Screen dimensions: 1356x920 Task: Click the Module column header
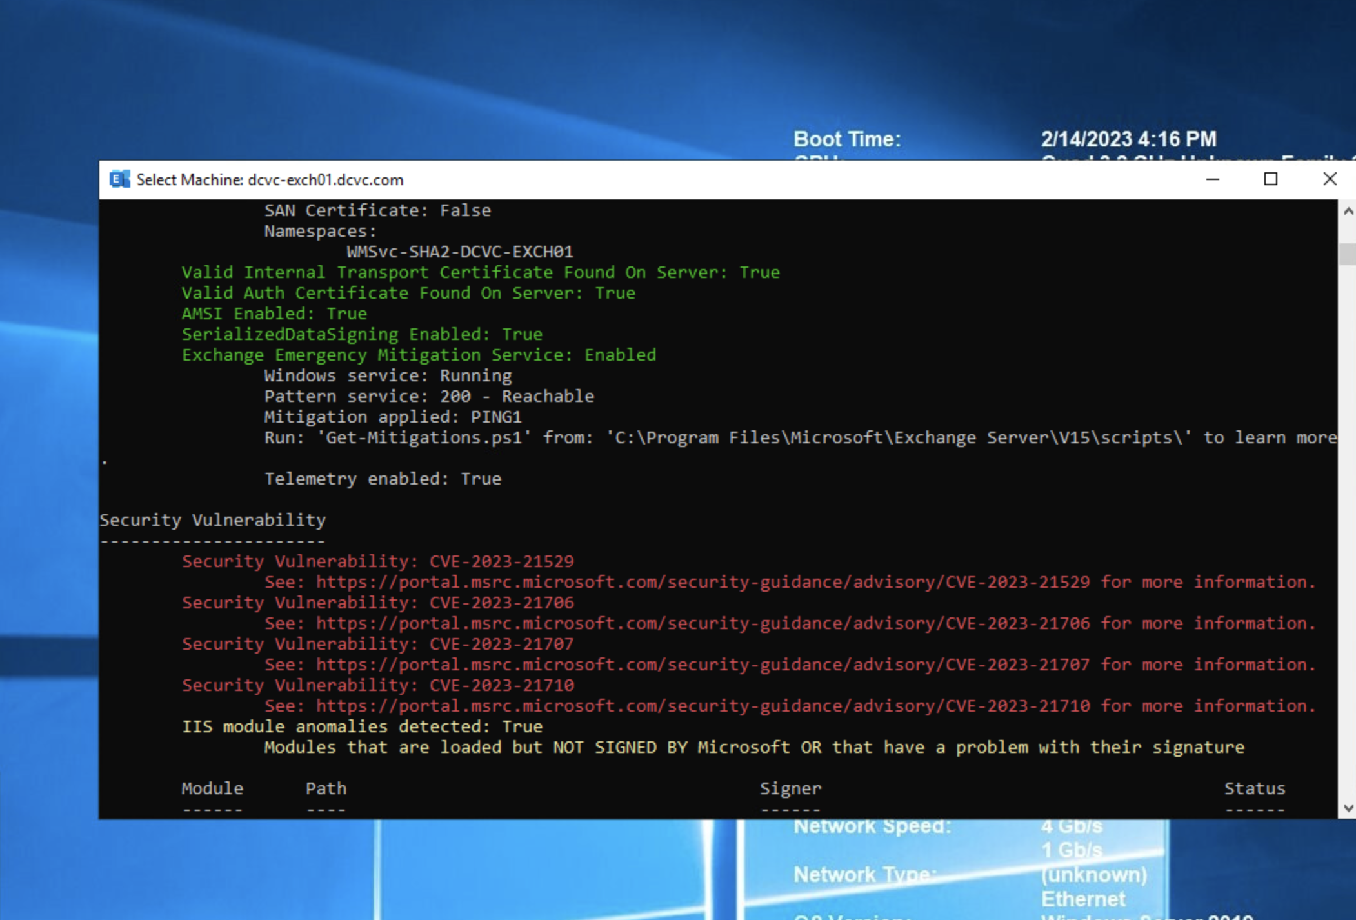tap(212, 788)
